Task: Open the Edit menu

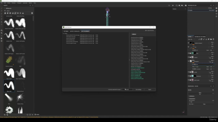Action: (x=5, y=3)
